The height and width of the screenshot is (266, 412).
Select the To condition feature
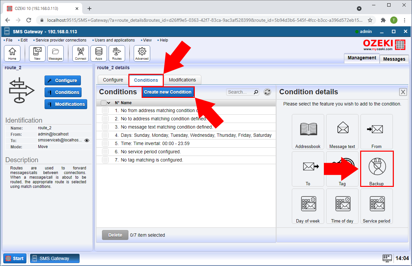308,169
